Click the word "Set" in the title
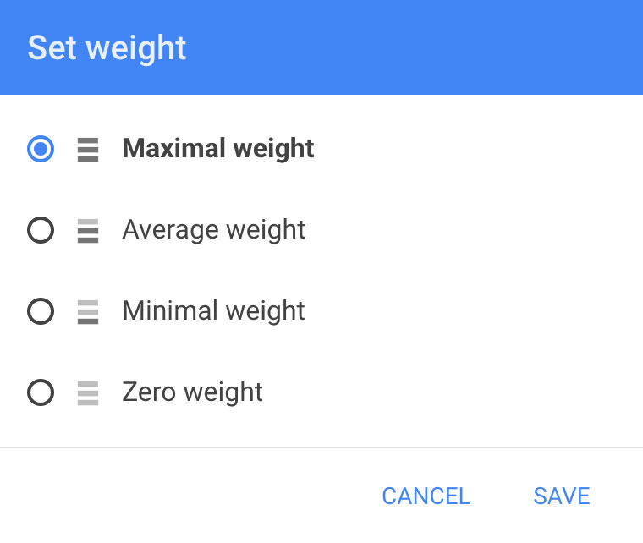643x543 pixels. (x=52, y=47)
